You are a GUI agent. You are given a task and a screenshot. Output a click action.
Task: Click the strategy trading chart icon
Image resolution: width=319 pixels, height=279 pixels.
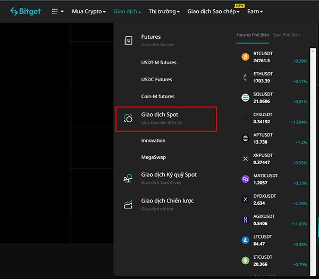128,205
